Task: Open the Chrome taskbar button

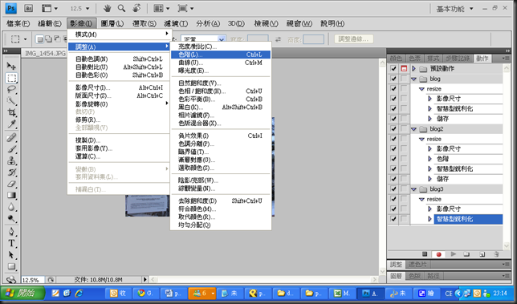Action: click(145, 293)
